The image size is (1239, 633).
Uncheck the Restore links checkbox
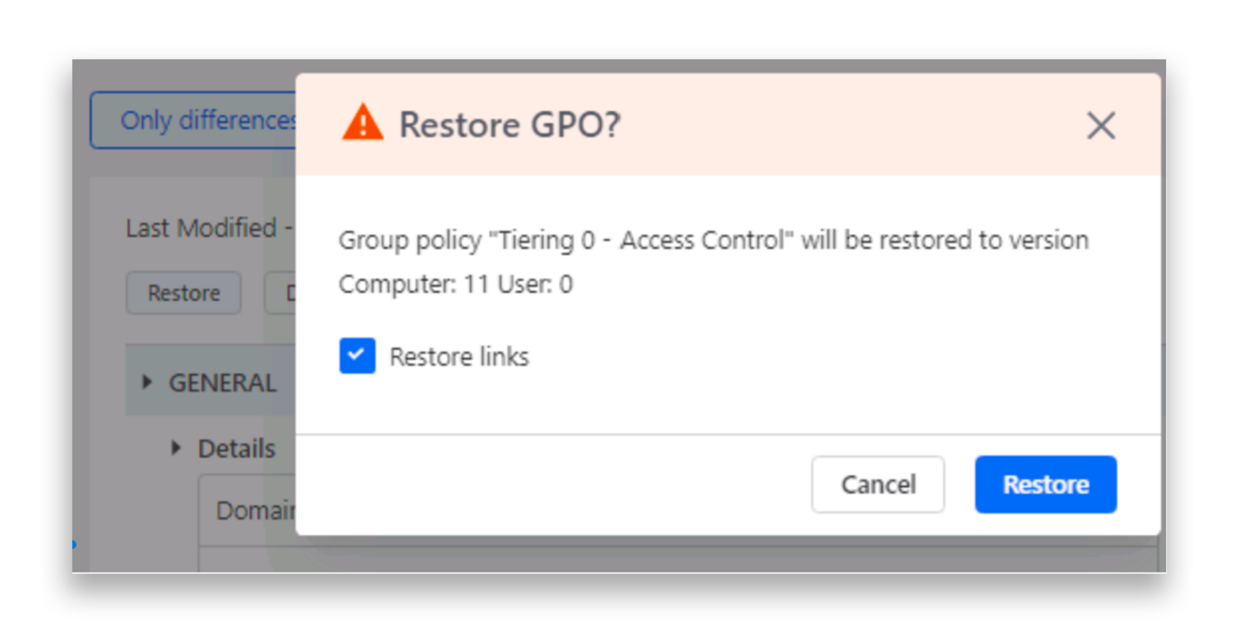click(357, 356)
